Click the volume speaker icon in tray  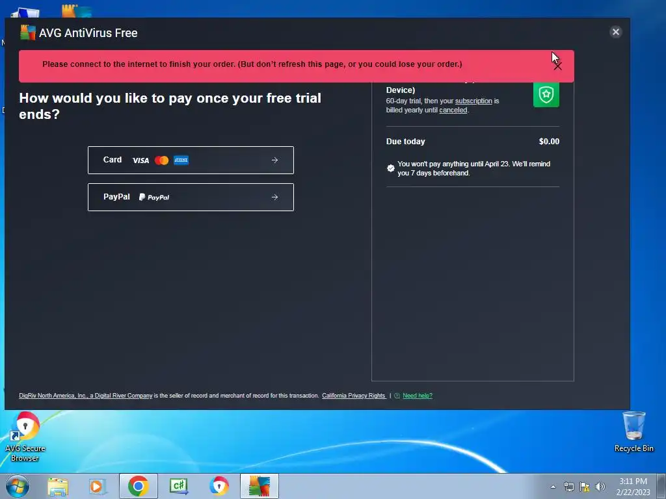[600, 487]
